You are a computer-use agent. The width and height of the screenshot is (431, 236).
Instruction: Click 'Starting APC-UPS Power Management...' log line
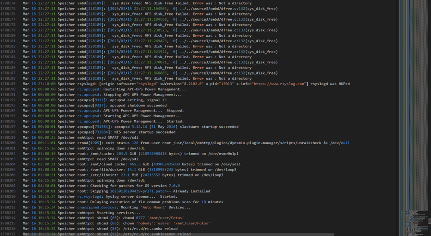[x=102, y=116]
